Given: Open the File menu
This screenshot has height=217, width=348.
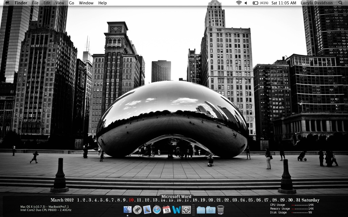Looking at the screenshot, I should click(35, 3).
